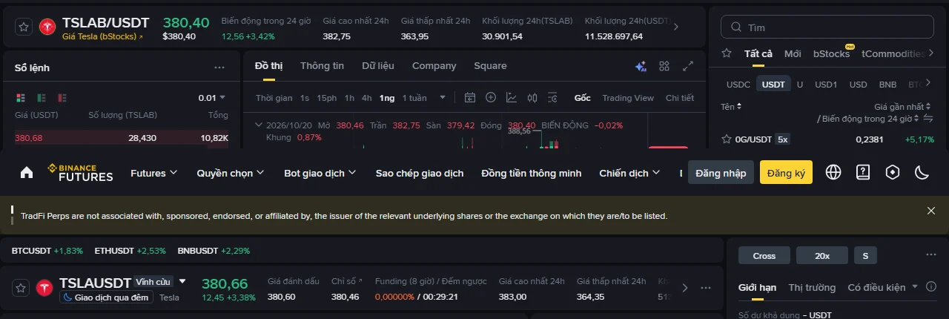This screenshot has height=319, width=949.
Task: Expand more TSLAB/USDT stats with the arrow
Action: (x=675, y=27)
